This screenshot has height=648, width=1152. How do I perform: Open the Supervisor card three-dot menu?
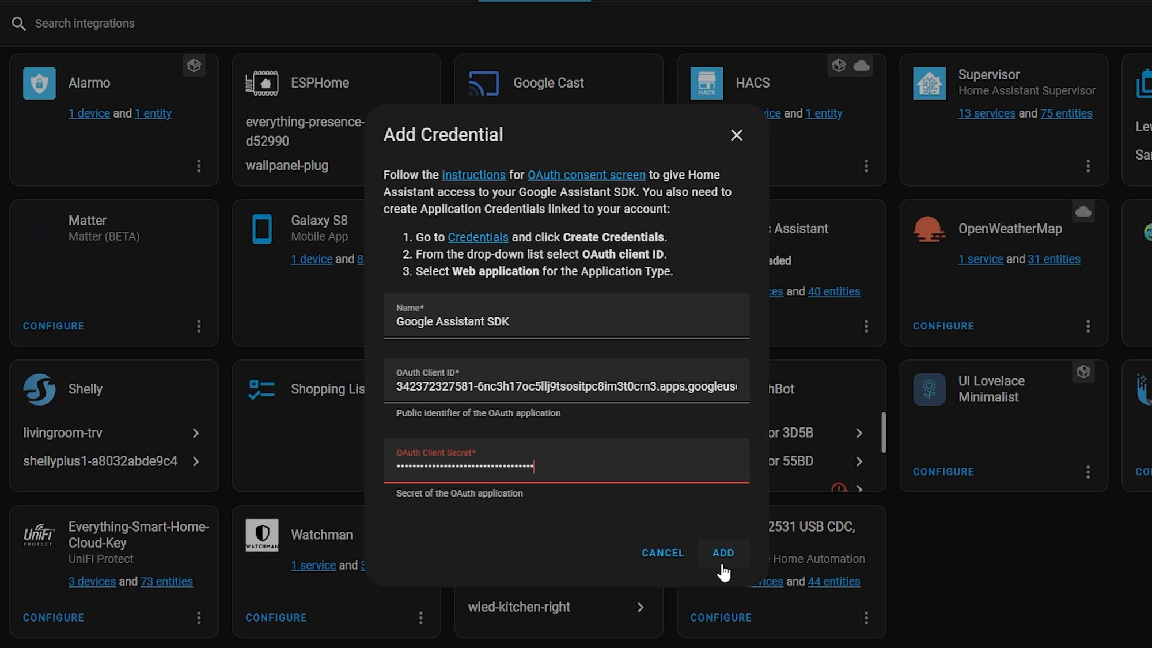pos(1088,166)
